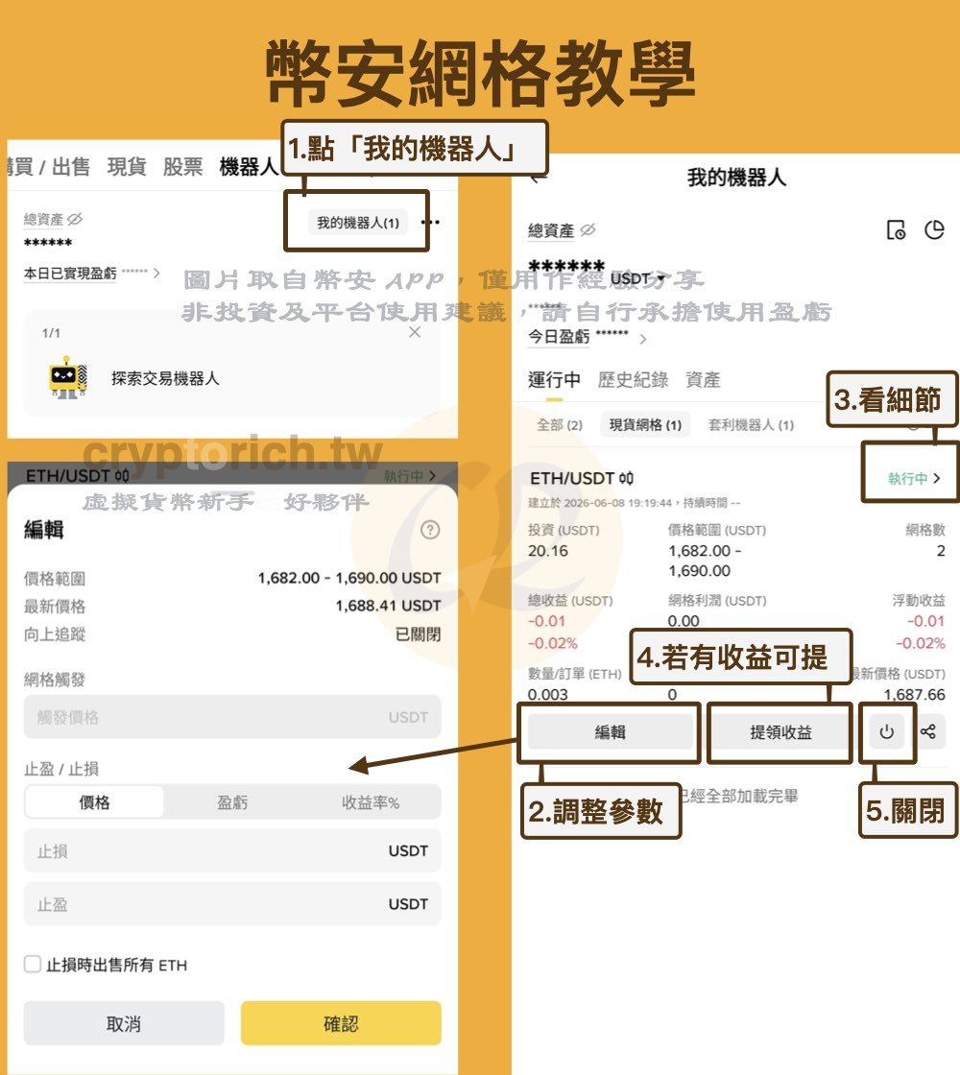
Task: Select 購買 / 出售 tab
Action: pyautogui.click(x=47, y=167)
